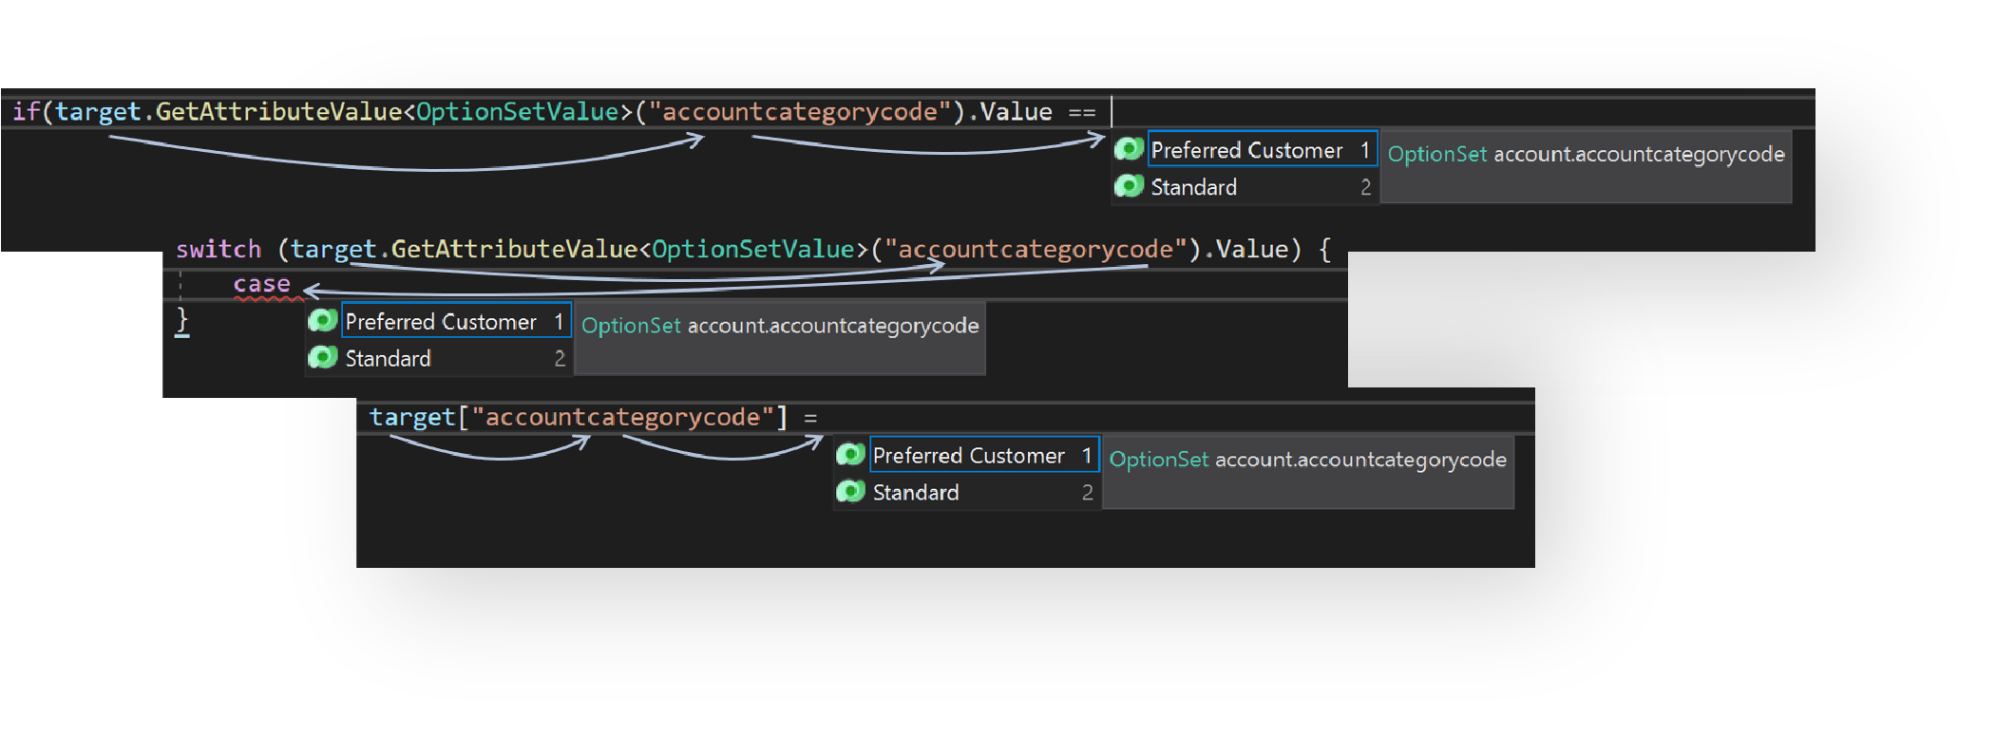Viewport: 1996px width, 735px height.
Task: Click the Preferred Customer icon in the assignment suggestions
Action: [x=850, y=455]
